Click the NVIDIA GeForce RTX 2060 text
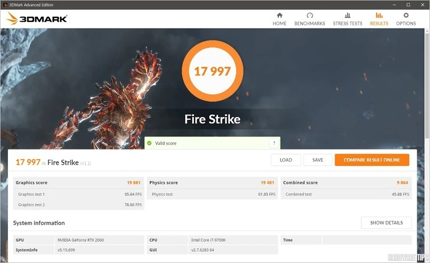This screenshot has height=263, width=430. coord(81,240)
